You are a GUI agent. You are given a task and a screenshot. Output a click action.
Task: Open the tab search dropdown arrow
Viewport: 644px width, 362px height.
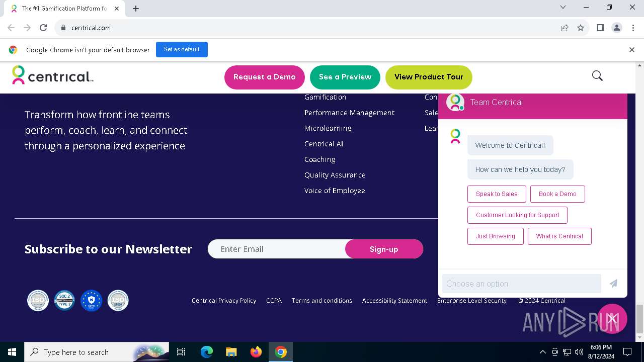point(563,7)
